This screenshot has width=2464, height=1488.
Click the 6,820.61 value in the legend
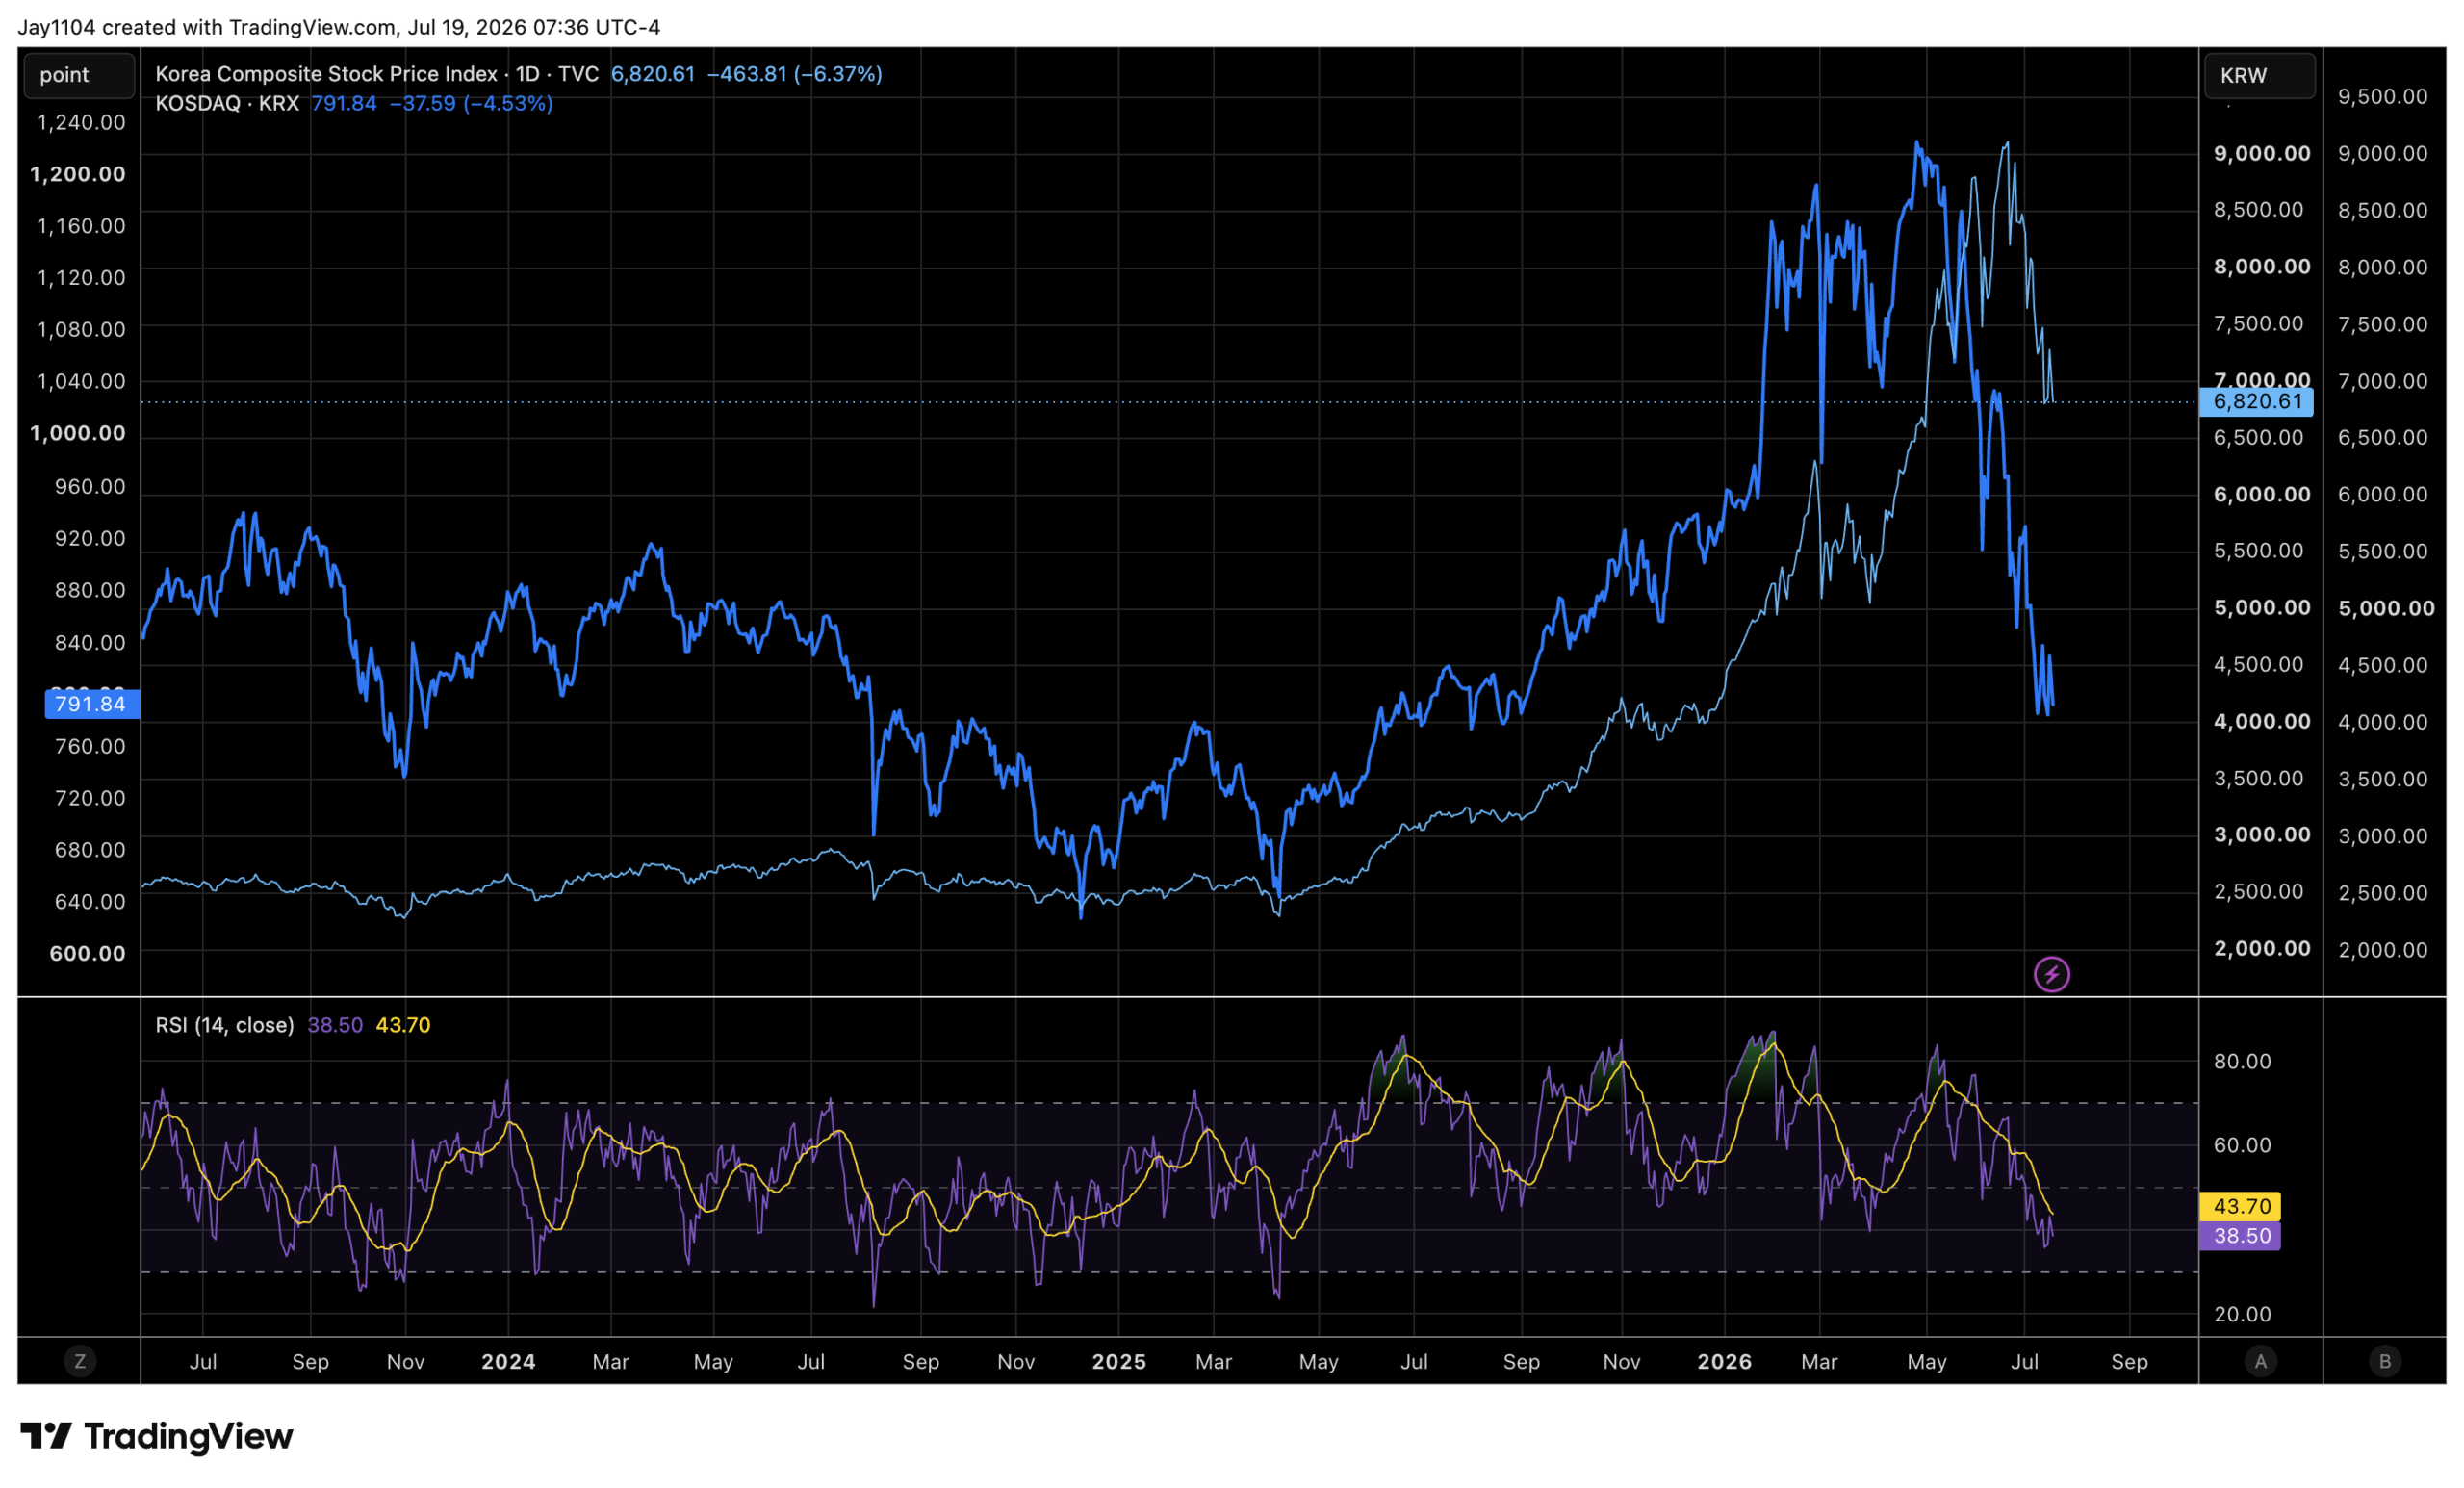coord(652,74)
